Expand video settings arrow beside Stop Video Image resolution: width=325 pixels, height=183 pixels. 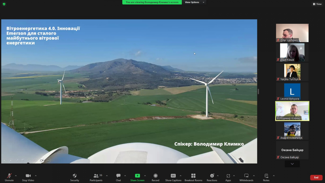(36, 176)
